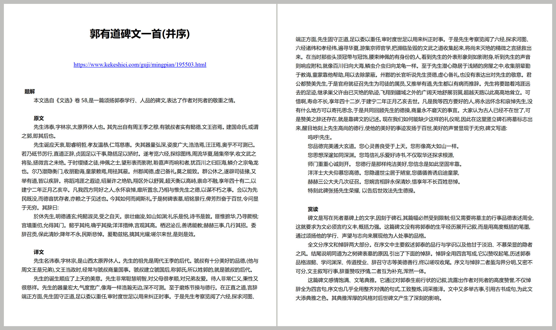Click the line starting 您品德完美通大玄道
The height and width of the screenshot is (330, 556).
[x=383, y=146]
